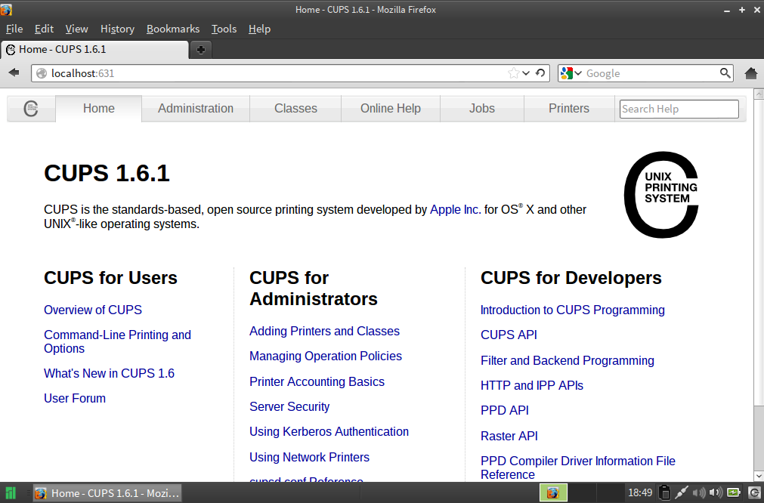Switch to the second workspace in pager

(582, 492)
